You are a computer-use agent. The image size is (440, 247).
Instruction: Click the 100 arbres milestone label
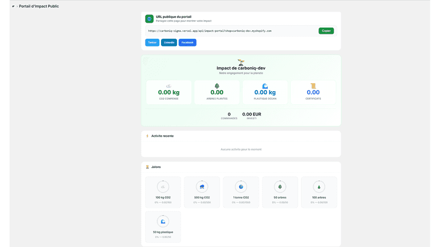tap(319, 197)
